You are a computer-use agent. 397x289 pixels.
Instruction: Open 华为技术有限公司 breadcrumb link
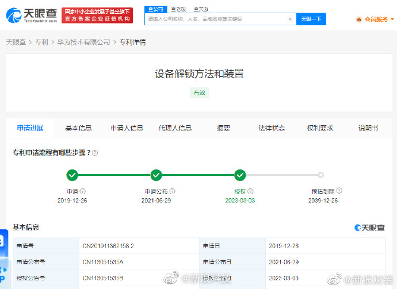(83, 43)
